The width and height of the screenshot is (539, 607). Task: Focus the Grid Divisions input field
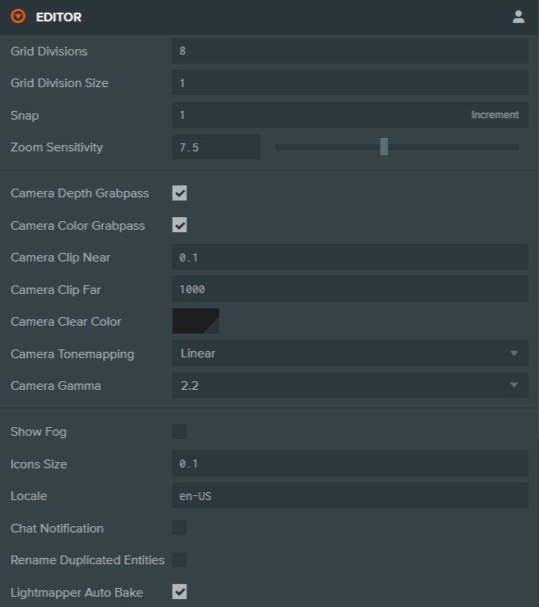pyautogui.click(x=350, y=51)
